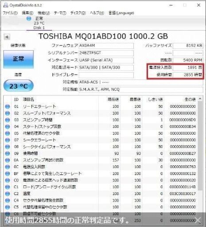Select the リードエラーレート attribute name
Screen dimensions: 206x227
click(x=39, y=106)
